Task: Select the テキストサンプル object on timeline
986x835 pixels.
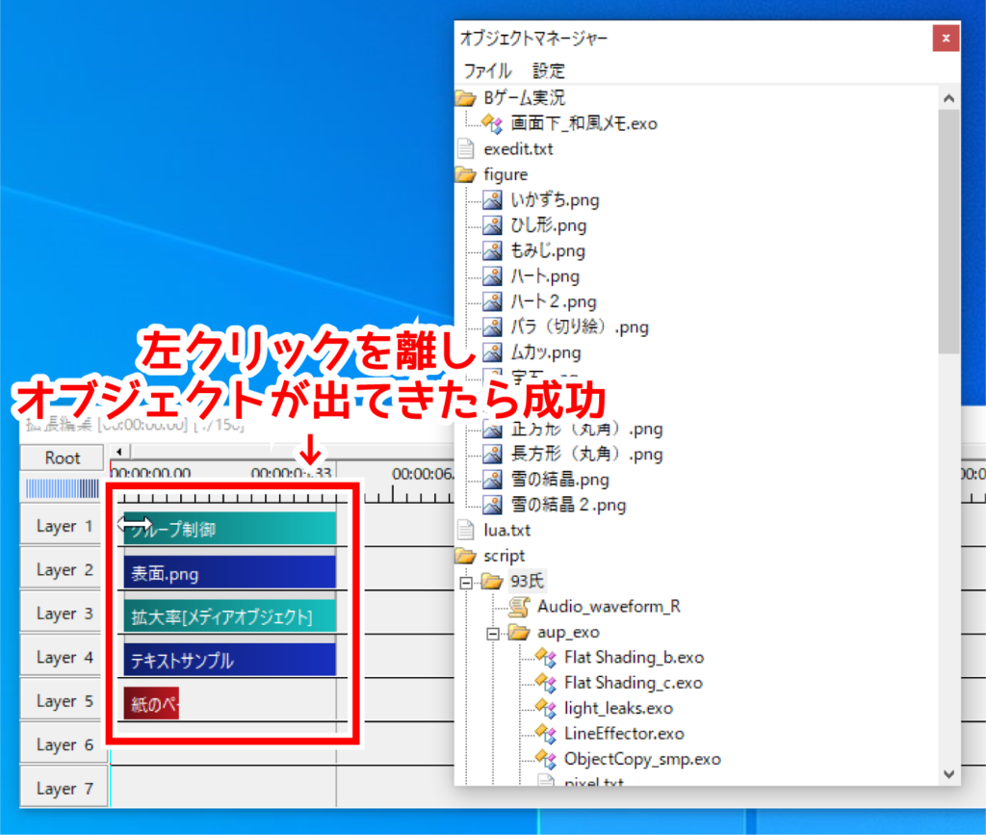Action: [x=229, y=660]
